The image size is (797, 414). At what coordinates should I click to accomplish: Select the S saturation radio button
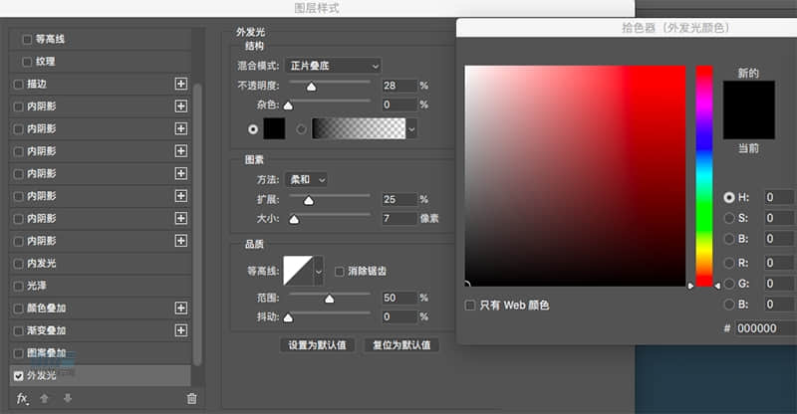(x=729, y=218)
